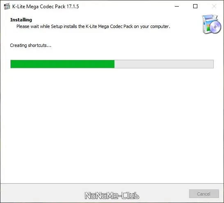Click empty gray footer left of NoNaMe-Club

[43, 194]
